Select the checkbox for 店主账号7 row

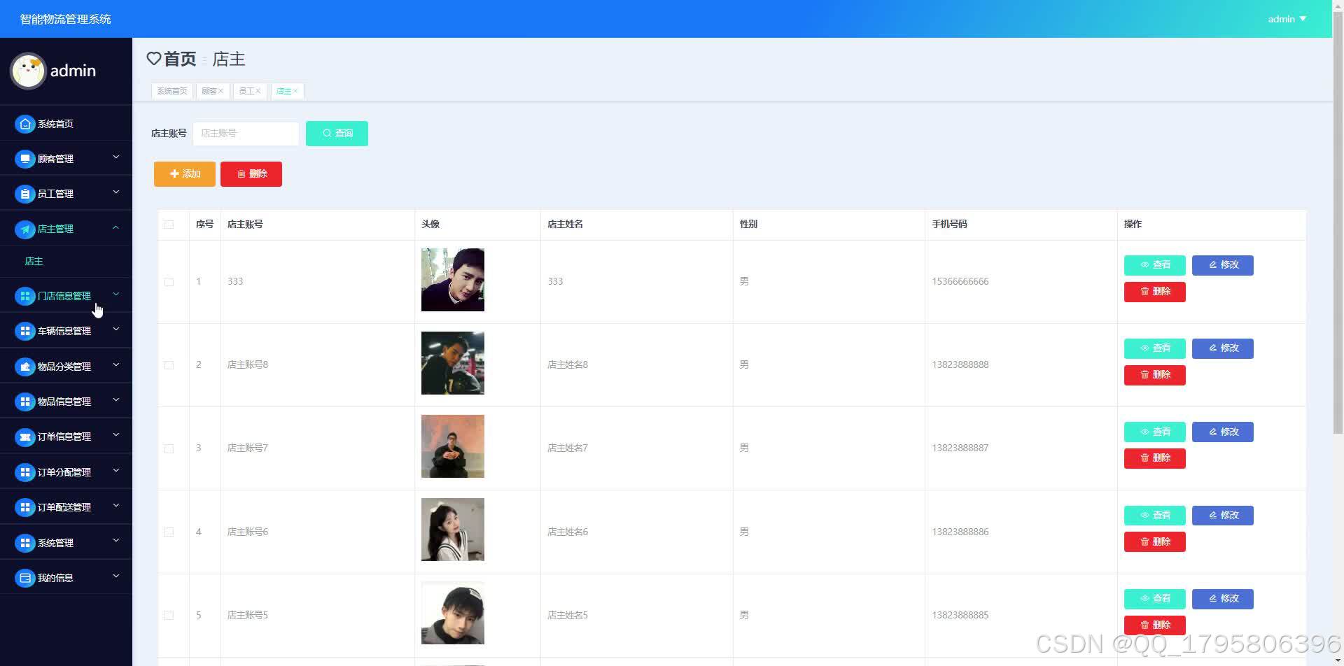coord(169,448)
